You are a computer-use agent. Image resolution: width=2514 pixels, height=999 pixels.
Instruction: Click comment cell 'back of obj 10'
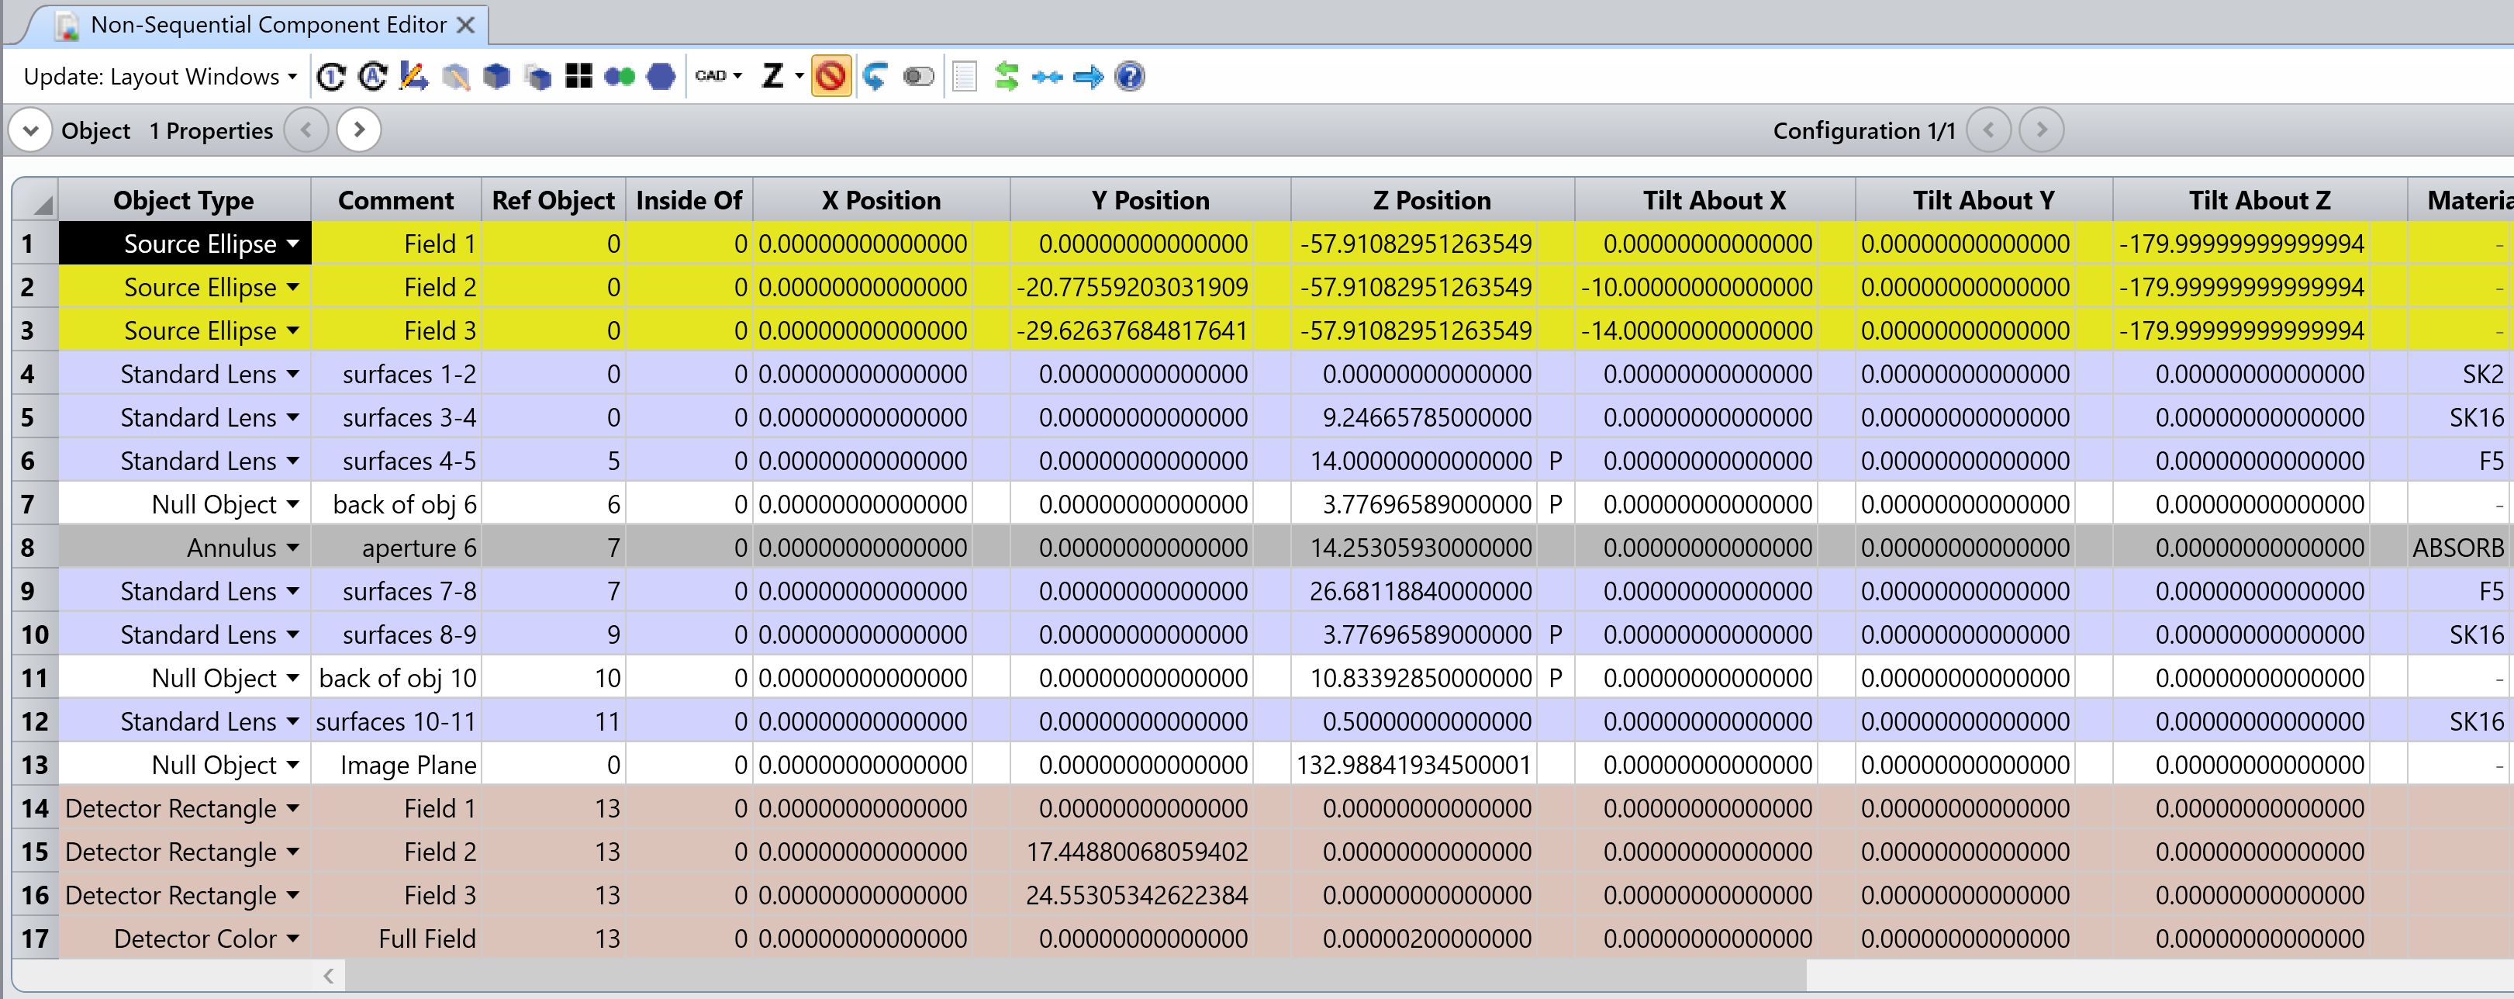point(396,678)
